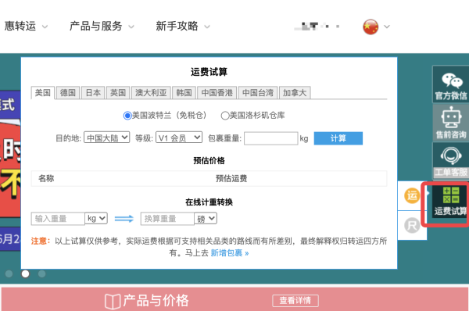Switch to the 中国台湾 tab

click(258, 93)
